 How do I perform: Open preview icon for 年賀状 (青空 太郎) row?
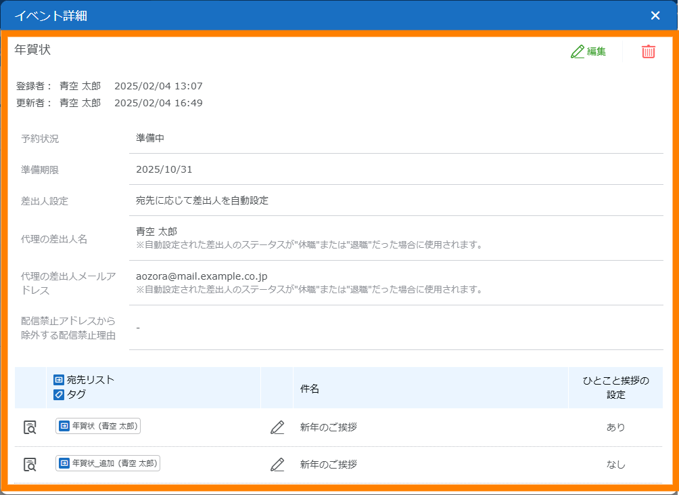click(x=30, y=427)
